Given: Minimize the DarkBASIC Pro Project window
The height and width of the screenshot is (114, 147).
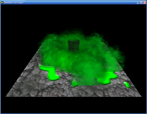Looking at the screenshot, I should point(138,3).
